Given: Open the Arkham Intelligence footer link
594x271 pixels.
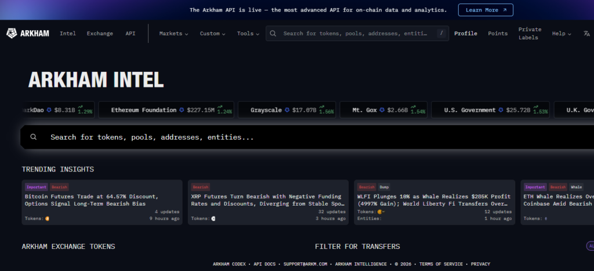Looking at the screenshot, I should (361, 264).
